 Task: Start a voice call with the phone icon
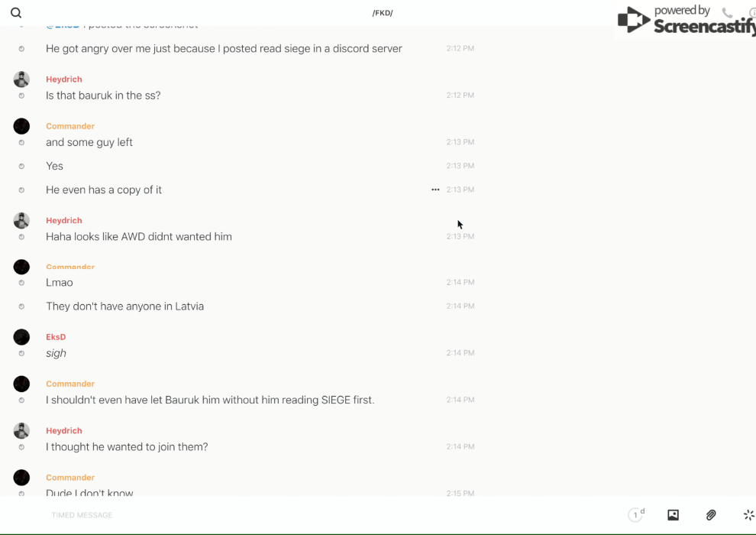click(x=727, y=13)
